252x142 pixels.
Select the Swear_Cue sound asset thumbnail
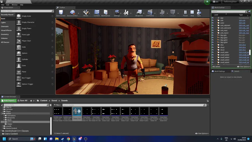pos(77,111)
